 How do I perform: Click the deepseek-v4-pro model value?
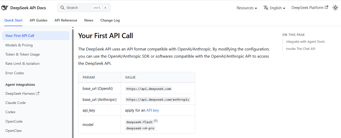click(140, 128)
